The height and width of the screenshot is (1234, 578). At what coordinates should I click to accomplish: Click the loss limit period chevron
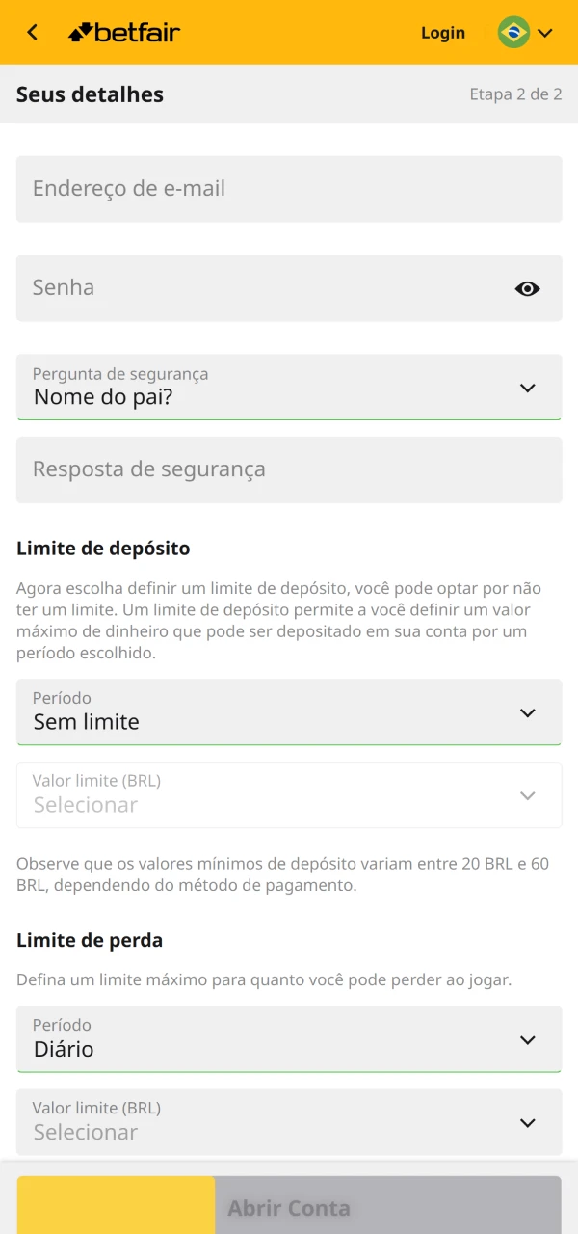point(528,1039)
